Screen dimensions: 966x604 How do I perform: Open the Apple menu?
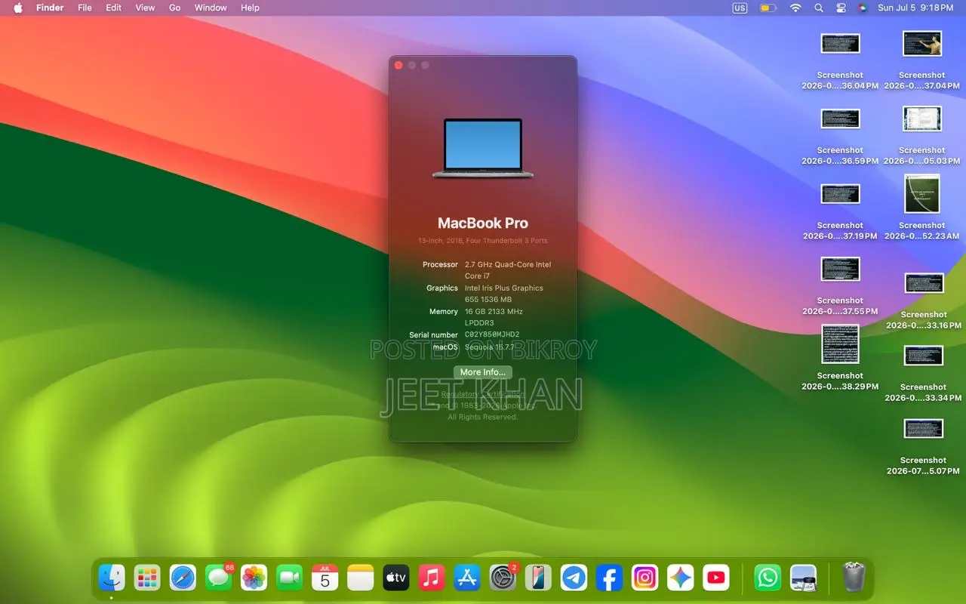point(17,8)
